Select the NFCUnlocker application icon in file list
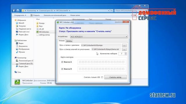This screenshot has height=104, width=186. pyautogui.click(x=37, y=32)
